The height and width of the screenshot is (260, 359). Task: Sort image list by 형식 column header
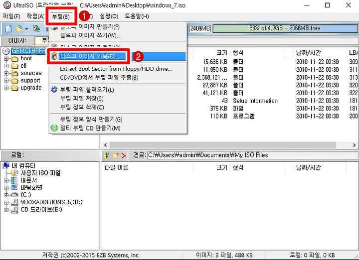tap(258, 53)
